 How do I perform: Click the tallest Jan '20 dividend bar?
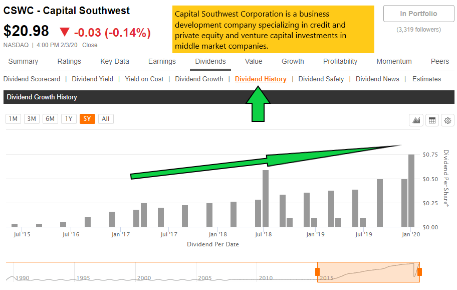point(411,191)
